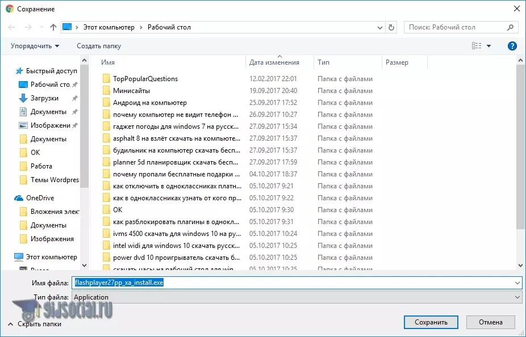This screenshot has width=526, height=337.
Task: Click the OneDrive cloud icon in sidebar
Action: pos(19,198)
